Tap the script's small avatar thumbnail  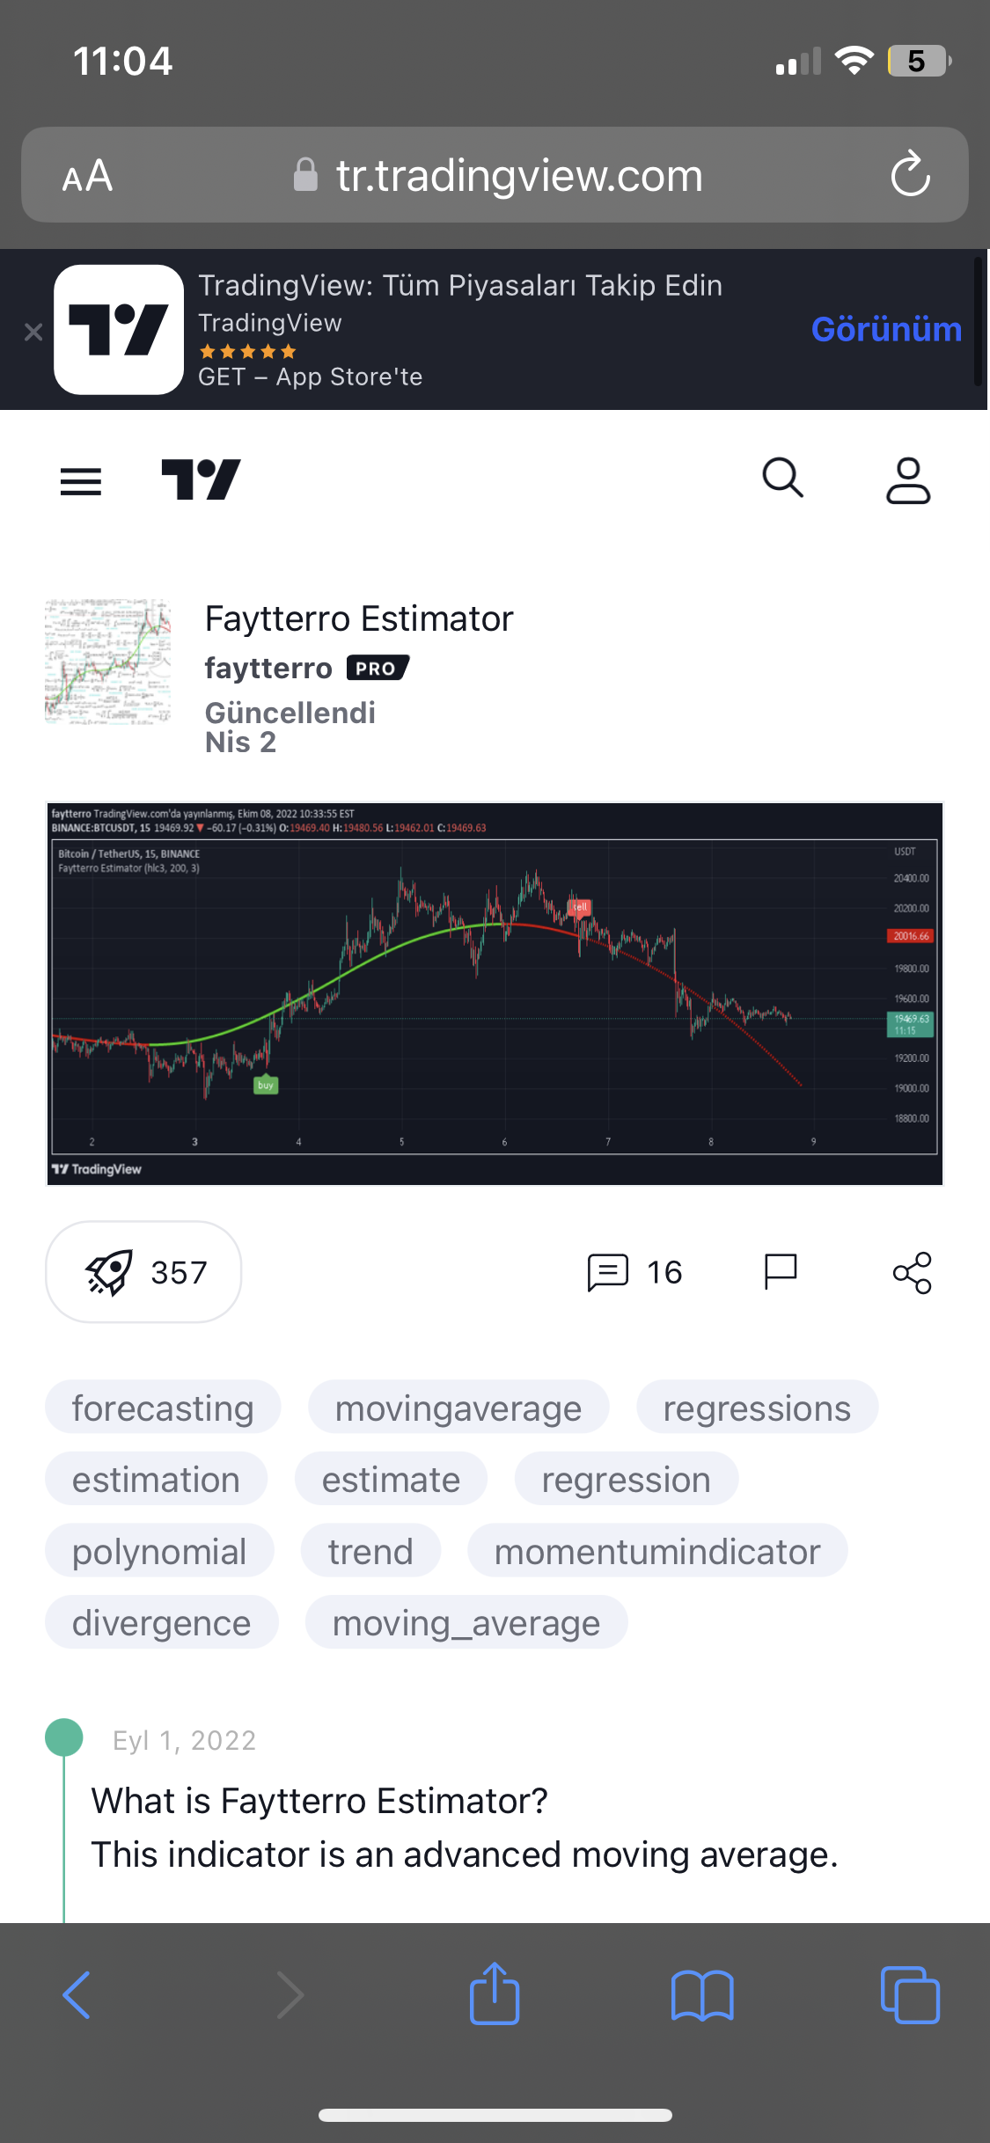point(108,662)
